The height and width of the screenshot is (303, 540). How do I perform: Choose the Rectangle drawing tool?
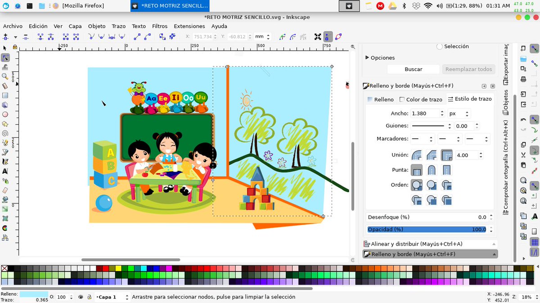[5, 95]
